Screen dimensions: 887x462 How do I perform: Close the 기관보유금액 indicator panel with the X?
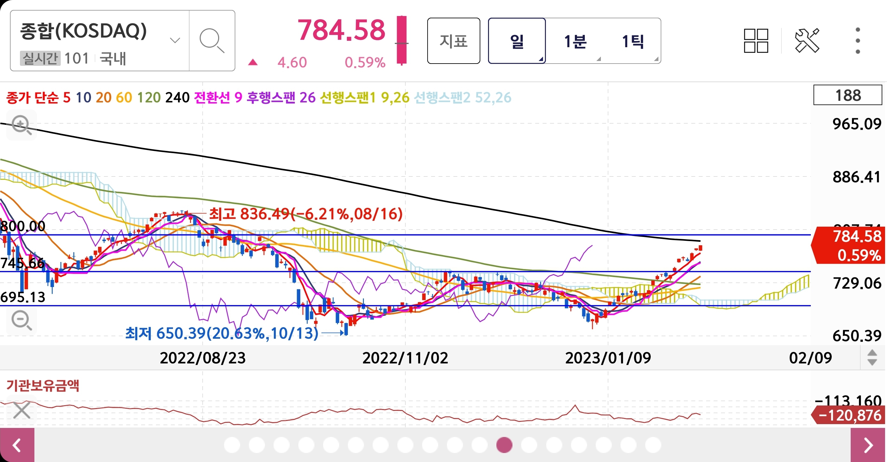[x=21, y=410]
